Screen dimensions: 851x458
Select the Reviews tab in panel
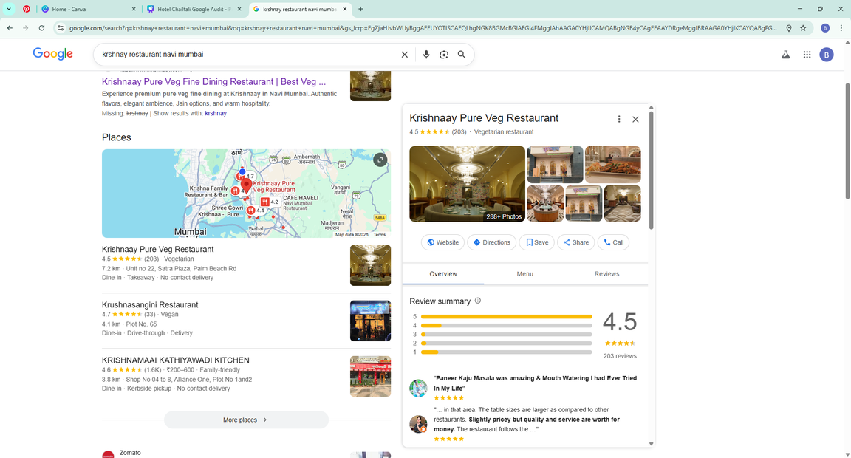pos(606,274)
